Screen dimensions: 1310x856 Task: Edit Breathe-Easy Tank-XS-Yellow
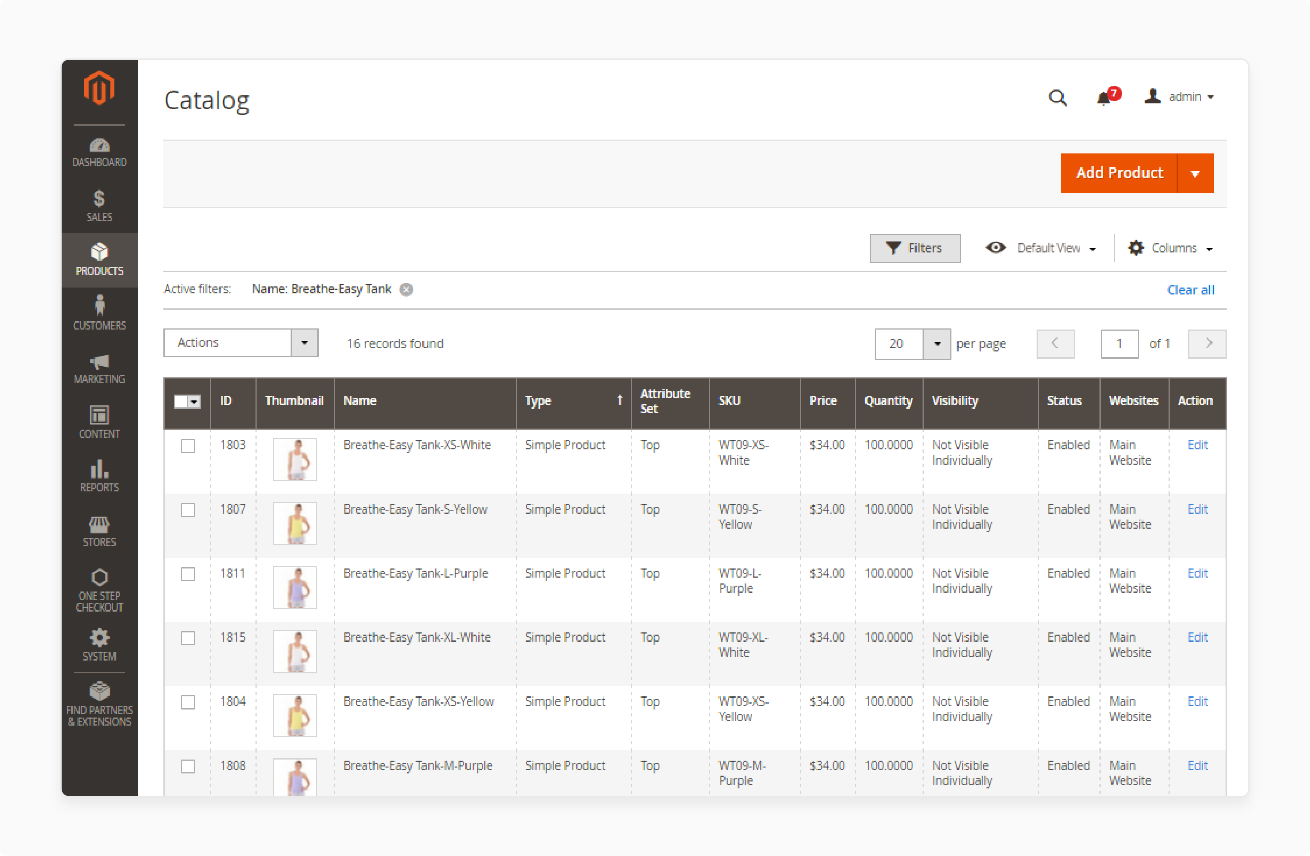click(1197, 701)
